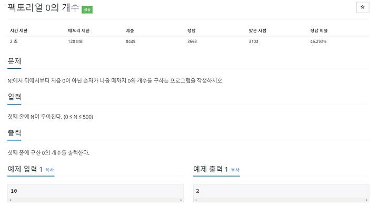Image resolution: width=379 pixels, height=208 pixels.
Task: Select the 문제 section heading
Action: pos(14,61)
